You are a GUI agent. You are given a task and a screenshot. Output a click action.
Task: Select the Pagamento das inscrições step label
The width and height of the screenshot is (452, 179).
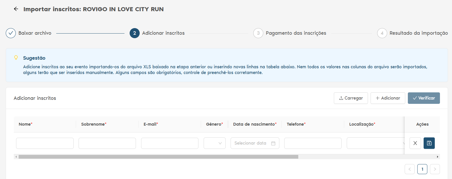point(296,33)
